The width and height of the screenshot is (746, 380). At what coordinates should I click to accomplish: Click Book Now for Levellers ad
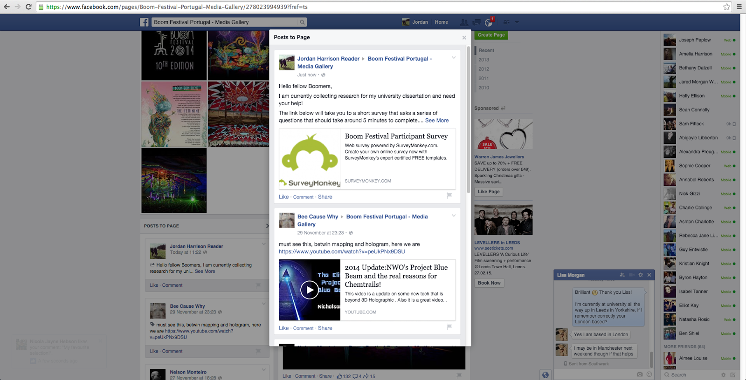489,283
